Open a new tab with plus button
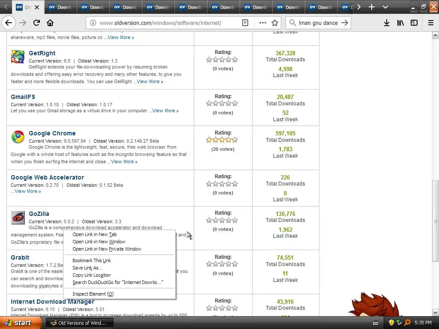The width and height of the screenshot is (439, 329). tap(372, 7)
